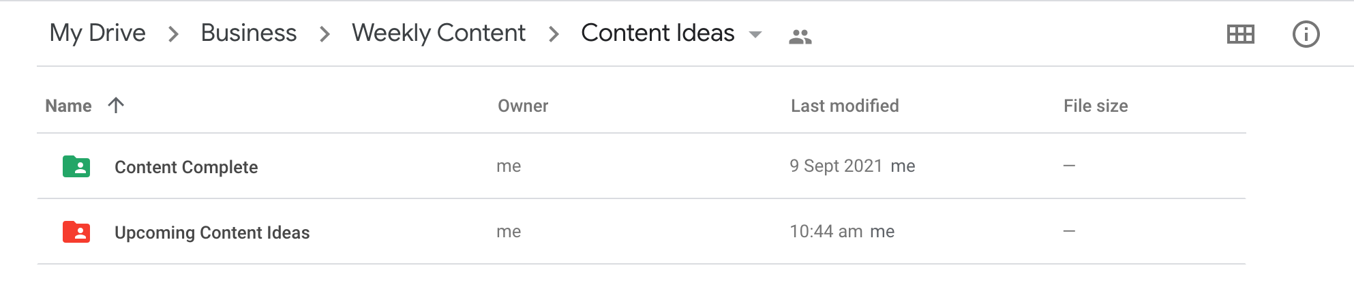The image size is (1354, 285).
Task: Open the view details info panel
Action: (1306, 34)
